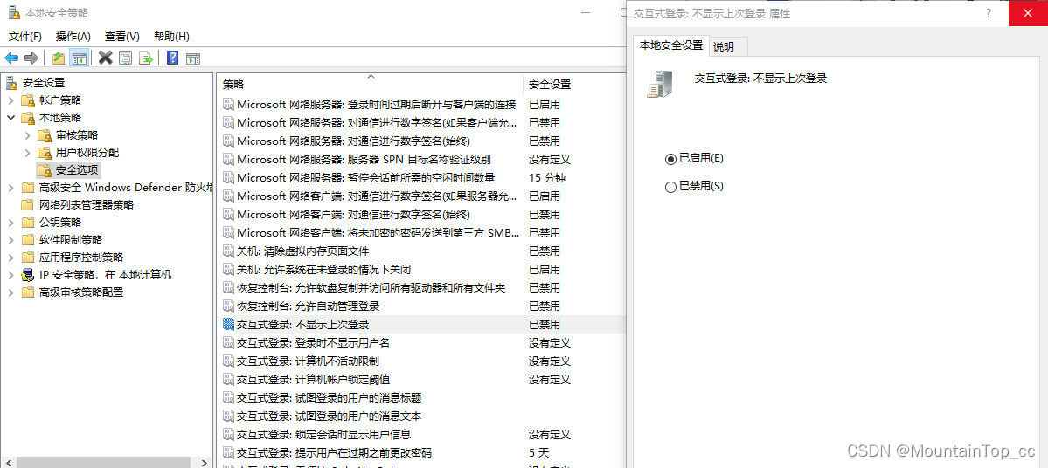
Task: Open the 操作(A) menu
Action: [x=73, y=36]
